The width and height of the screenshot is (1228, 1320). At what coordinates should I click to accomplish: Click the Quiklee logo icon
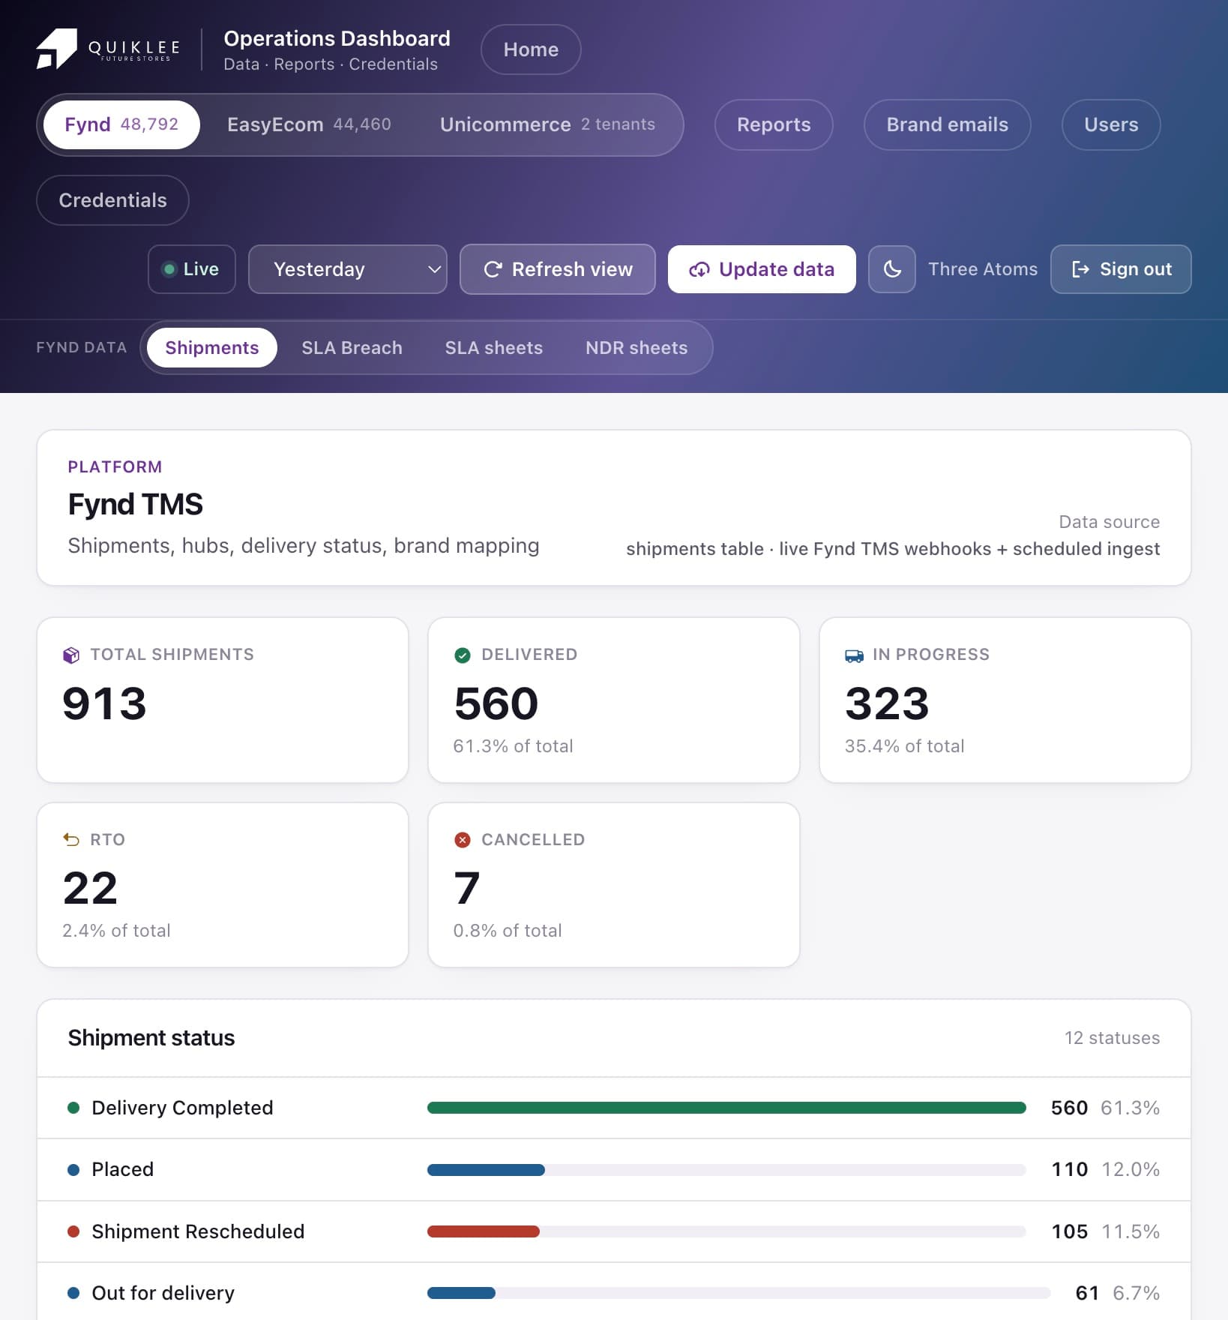coord(56,49)
